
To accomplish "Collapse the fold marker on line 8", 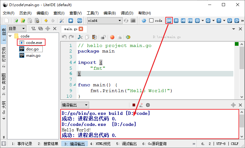I will pos(75,85).
